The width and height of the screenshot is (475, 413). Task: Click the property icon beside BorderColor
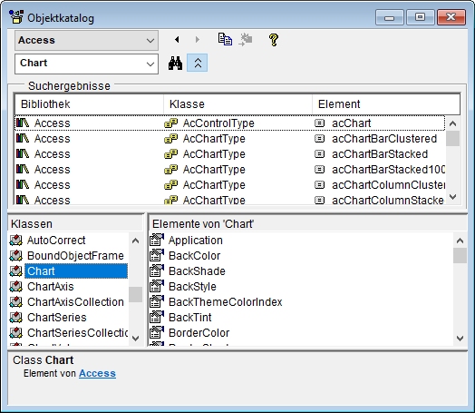click(x=157, y=332)
